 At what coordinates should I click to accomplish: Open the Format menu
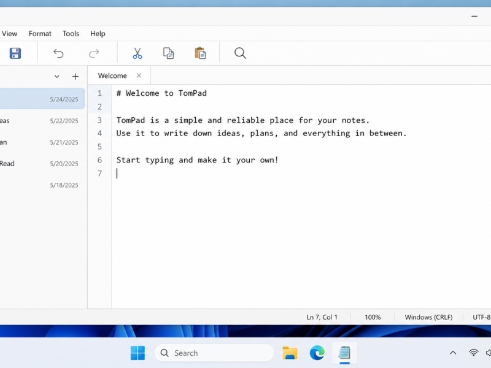tap(40, 34)
